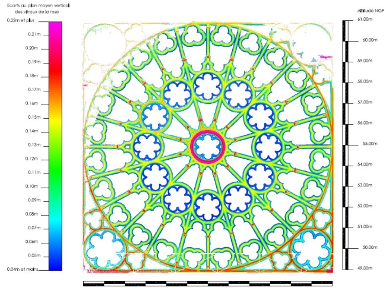This screenshot has height=291, width=386.
Task: Pick the 57.00m altitude label
Action: pyautogui.click(x=365, y=102)
